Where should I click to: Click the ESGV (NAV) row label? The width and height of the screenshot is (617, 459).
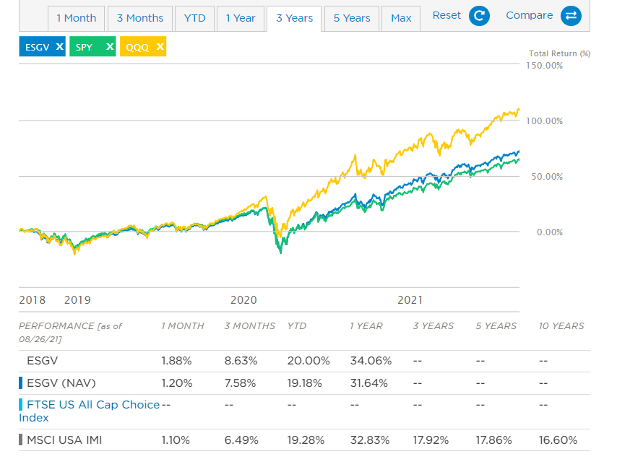[x=61, y=383]
